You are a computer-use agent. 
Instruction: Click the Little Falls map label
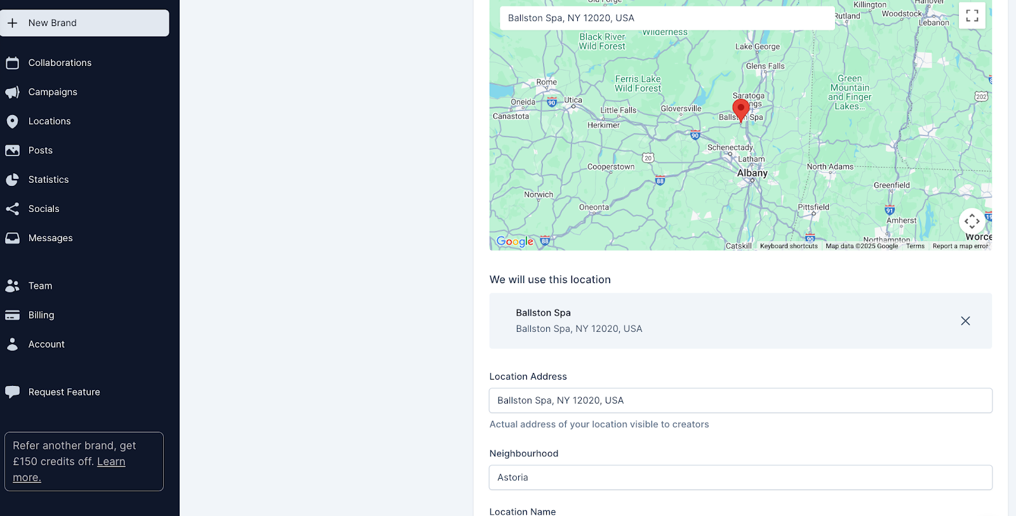pos(618,110)
